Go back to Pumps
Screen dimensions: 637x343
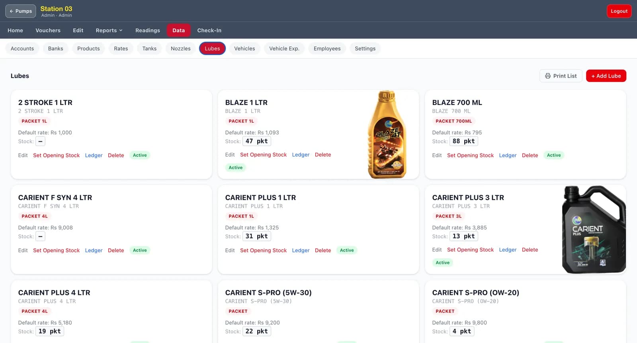tap(21, 11)
